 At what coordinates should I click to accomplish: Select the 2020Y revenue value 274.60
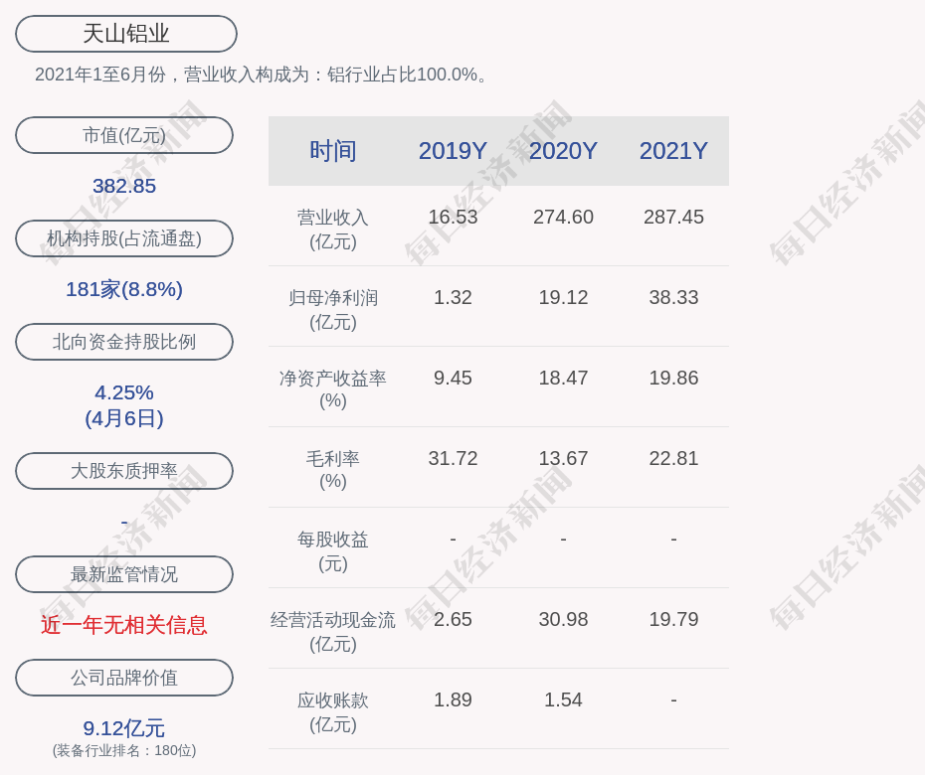(x=563, y=217)
